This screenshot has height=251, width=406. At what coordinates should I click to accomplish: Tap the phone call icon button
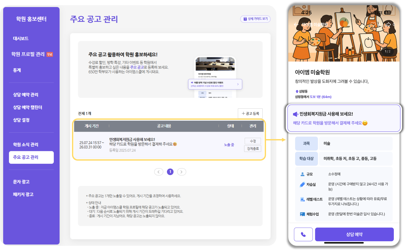303,234
